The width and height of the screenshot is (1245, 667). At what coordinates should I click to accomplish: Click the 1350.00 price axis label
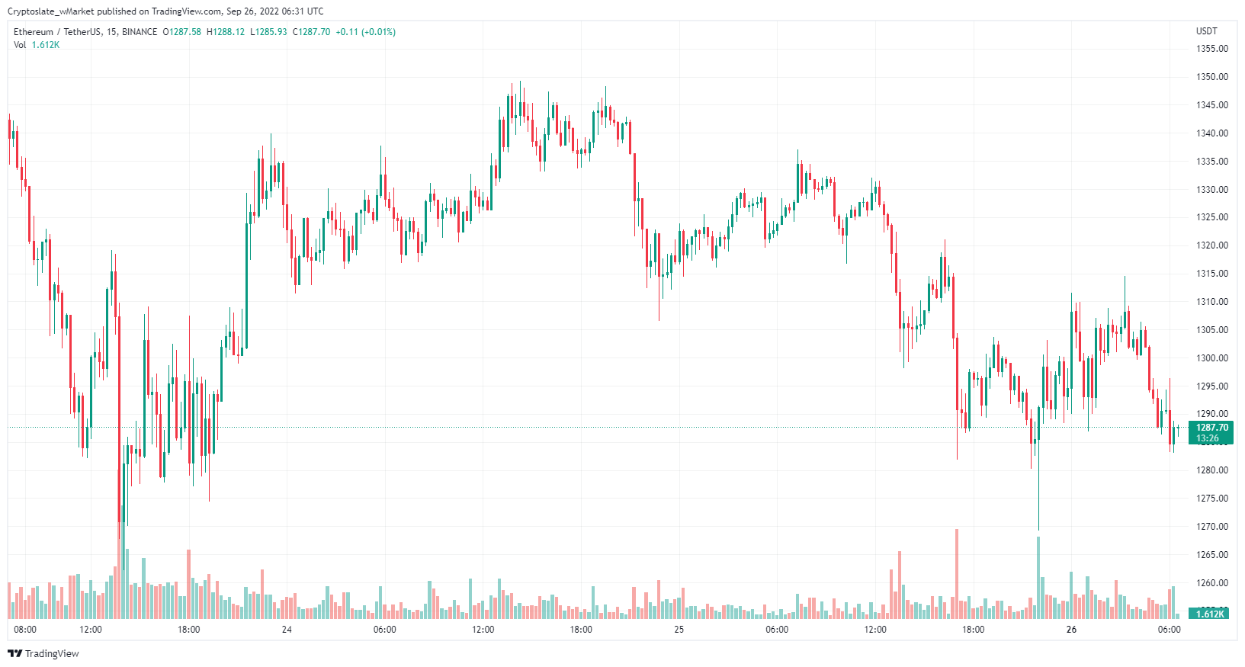click(1212, 77)
